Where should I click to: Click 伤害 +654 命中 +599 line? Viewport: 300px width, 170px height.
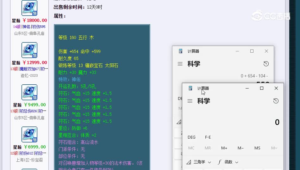(79, 51)
